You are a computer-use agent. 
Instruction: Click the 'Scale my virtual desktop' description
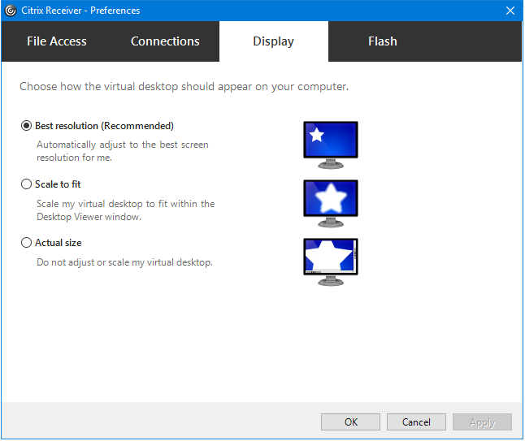pos(125,210)
